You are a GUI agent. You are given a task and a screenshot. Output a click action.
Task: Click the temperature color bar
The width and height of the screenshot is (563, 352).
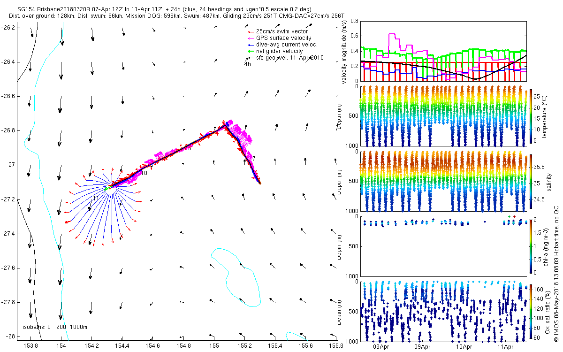531,115
